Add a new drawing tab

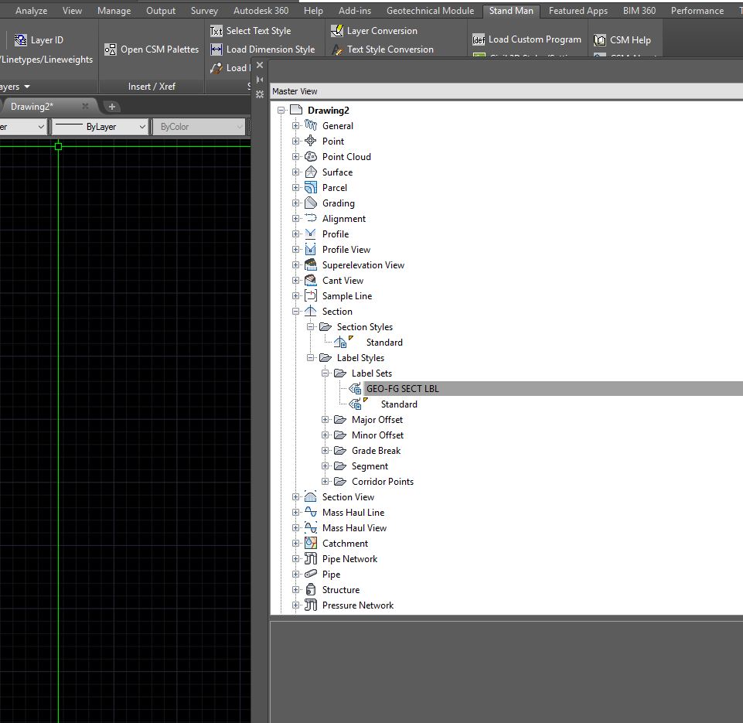[112, 107]
